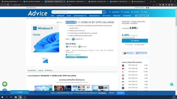Image resolution: width=177 pixels, height=99 pixels.
Task: Click the wishlist heart below add-to-cart button
Action: (x=126, y=45)
